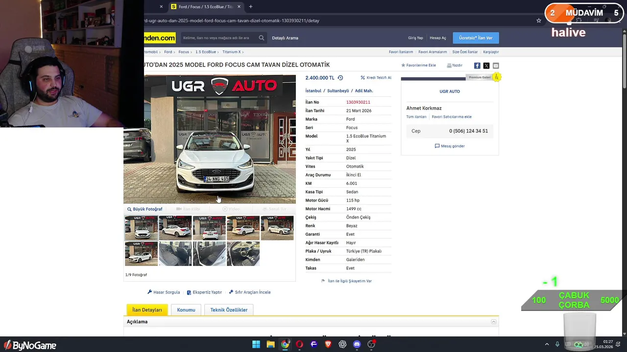The width and height of the screenshot is (627, 352).
Task: Open Büyük Fotoğraf view
Action: 145,209
